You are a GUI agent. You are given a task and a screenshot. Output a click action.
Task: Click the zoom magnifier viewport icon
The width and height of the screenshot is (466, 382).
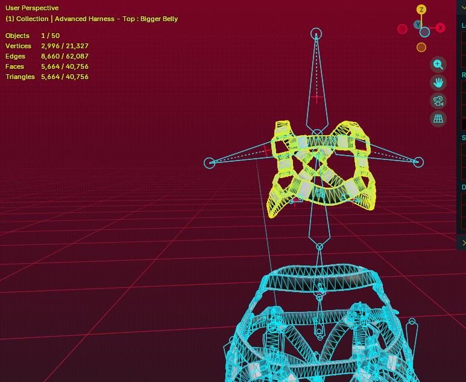coord(438,65)
